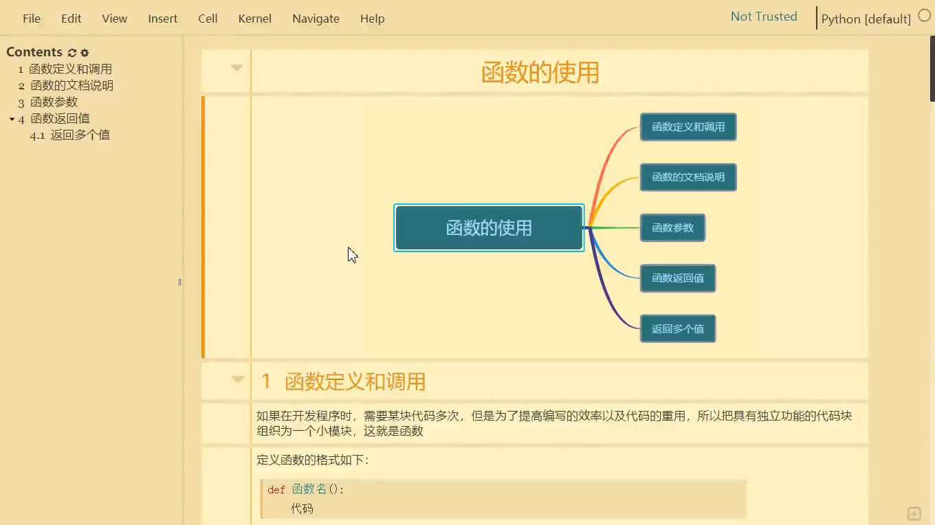Viewport: 935px width, 525px height.
Task: Collapse section 4 caret in Contents
Action: pyautogui.click(x=12, y=119)
